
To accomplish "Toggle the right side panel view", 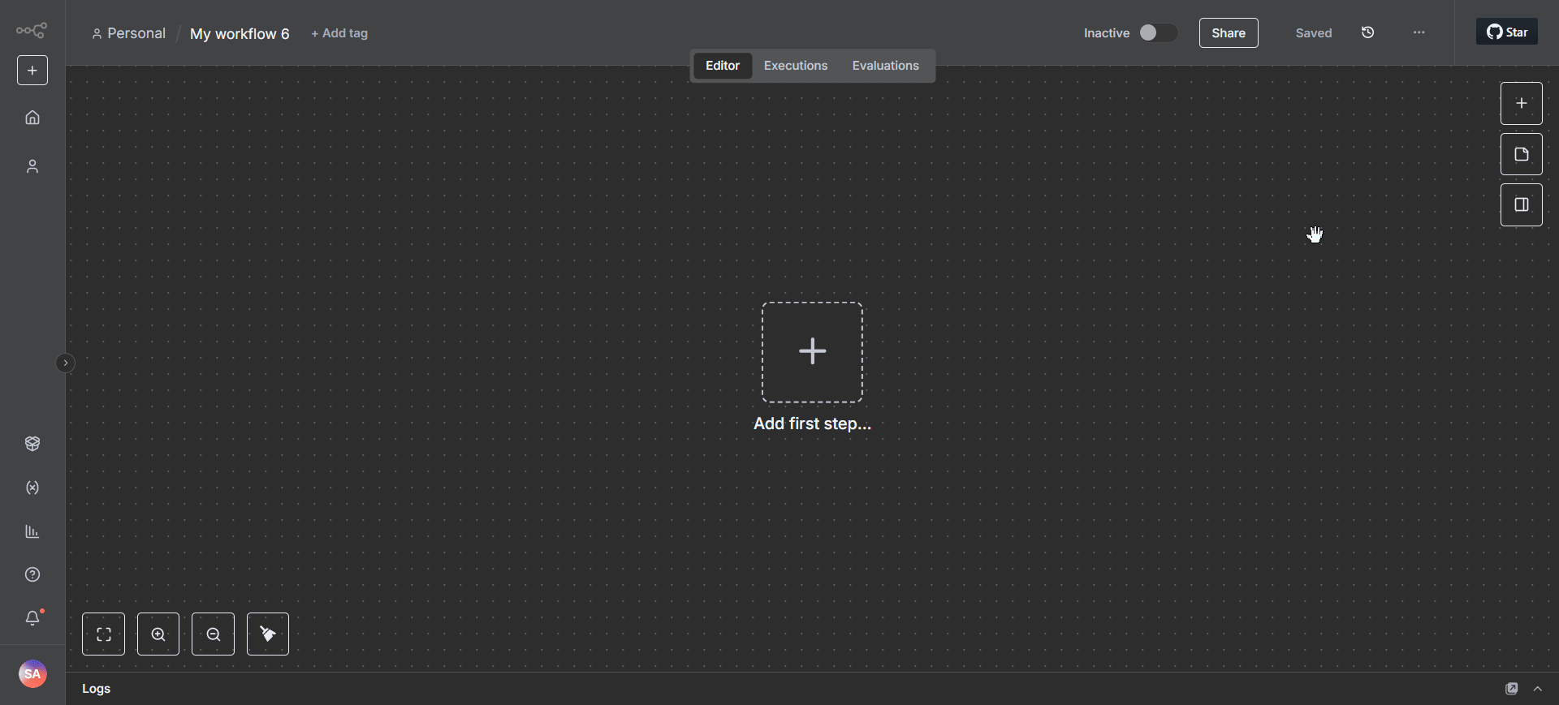I will click(1521, 205).
